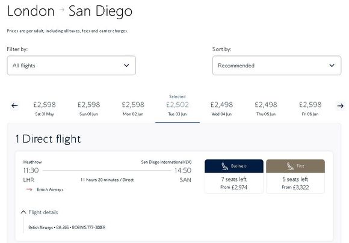Image resolution: width=349 pixels, height=243 pixels.
Task: Select Thu 05 Jun date tab
Action: pos(266,108)
